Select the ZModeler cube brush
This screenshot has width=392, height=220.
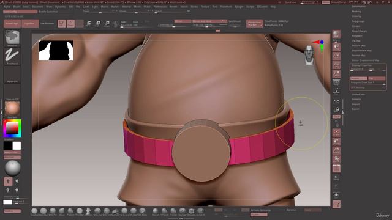[x=191, y=211]
